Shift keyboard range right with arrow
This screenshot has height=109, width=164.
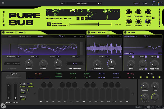133,94
